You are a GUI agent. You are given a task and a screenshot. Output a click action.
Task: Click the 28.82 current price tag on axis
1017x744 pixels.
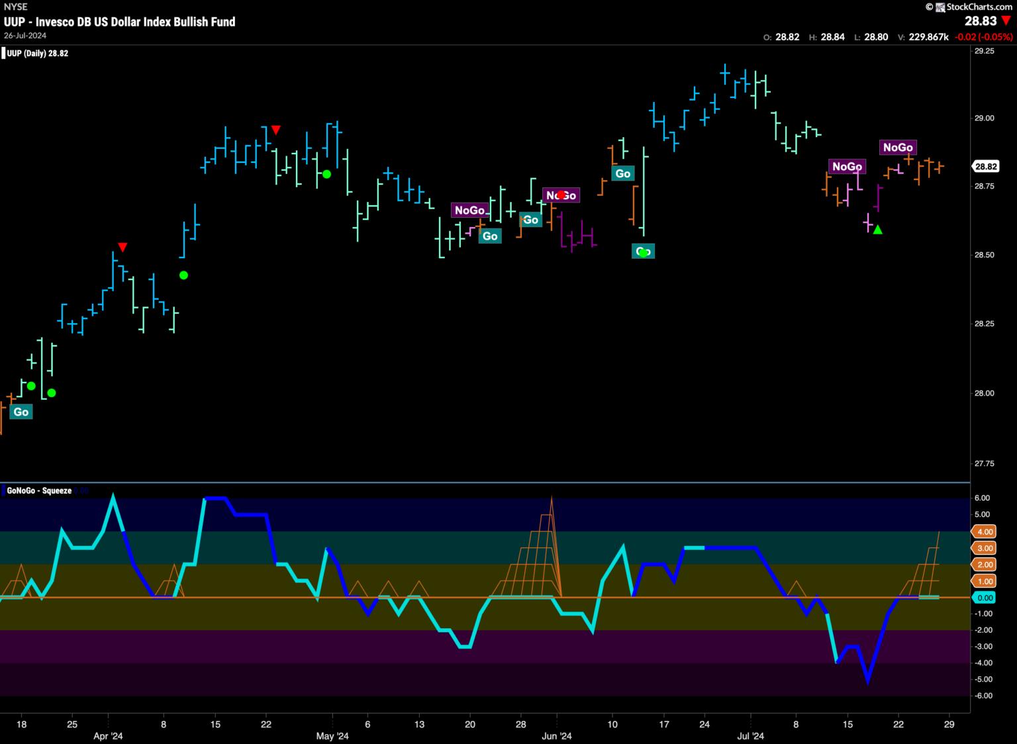[x=986, y=167]
